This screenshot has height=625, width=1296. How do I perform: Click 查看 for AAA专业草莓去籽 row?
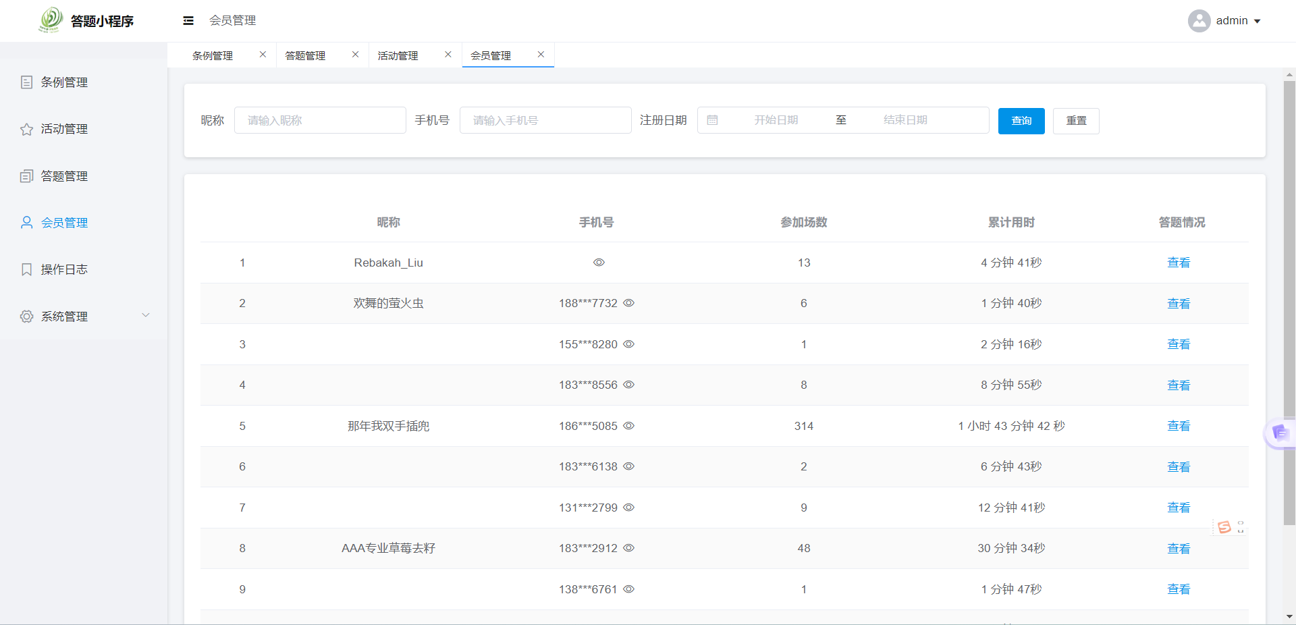point(1179,549)
